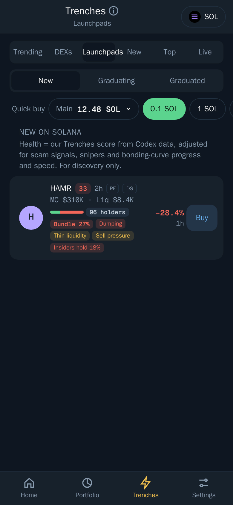
Task: Click the HAMR holders distribution bar
Action: [67, 212]
